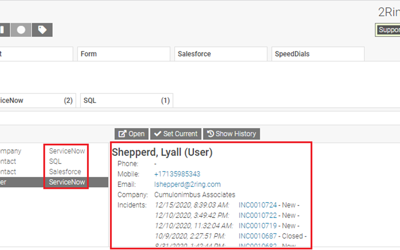Select the SQL (1) results tab
This screenshot has height=250, width=400.
tap(126, 100)
